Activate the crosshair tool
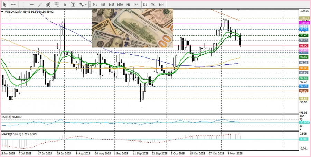This screenshot has height=157, width=311. tap(13, 4)
